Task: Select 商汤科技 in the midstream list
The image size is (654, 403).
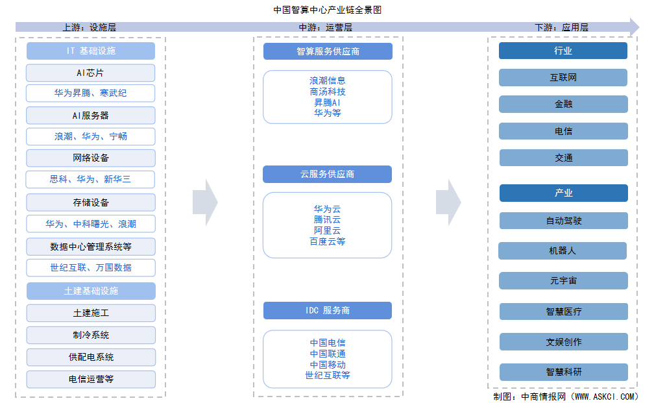Action: tap(328, 92)
